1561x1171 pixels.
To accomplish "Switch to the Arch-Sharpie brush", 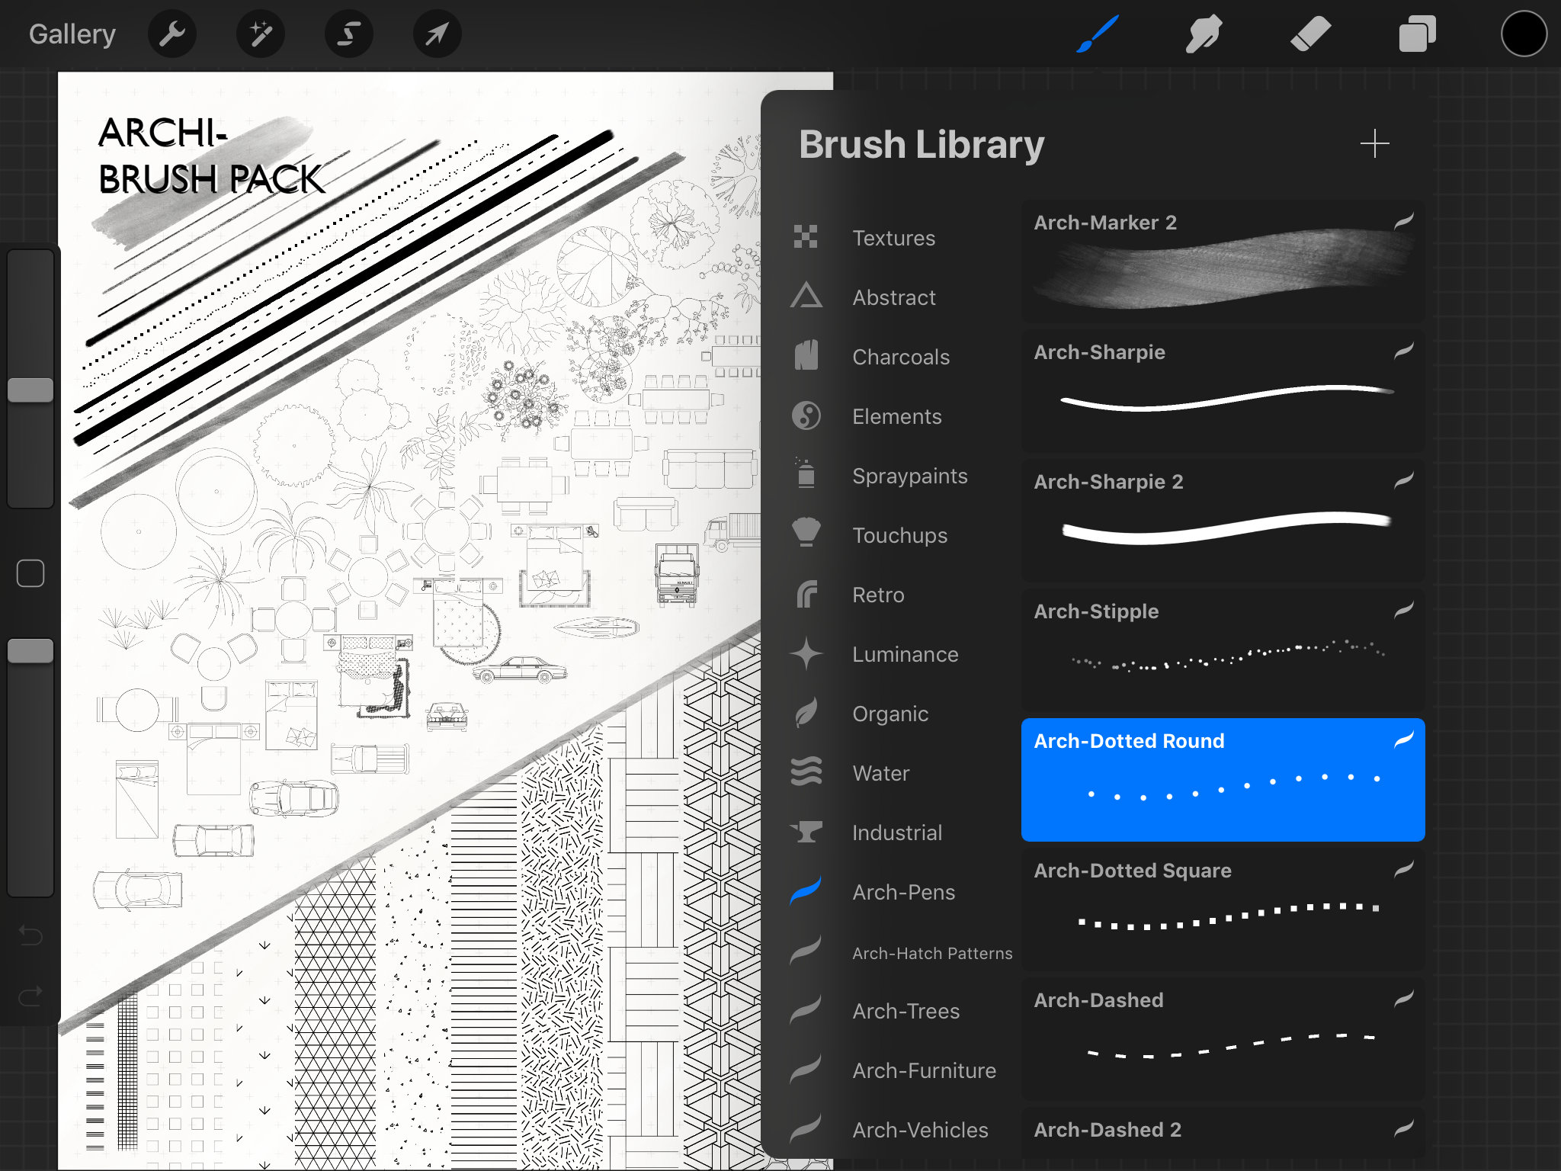I will (1220, 389).
